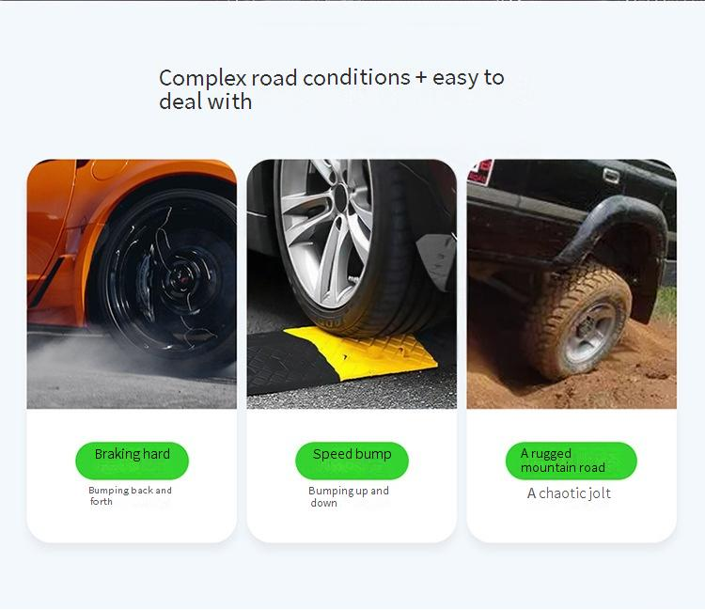
Task: Click the A rugged mountain road label
Action: coord(572,461)
